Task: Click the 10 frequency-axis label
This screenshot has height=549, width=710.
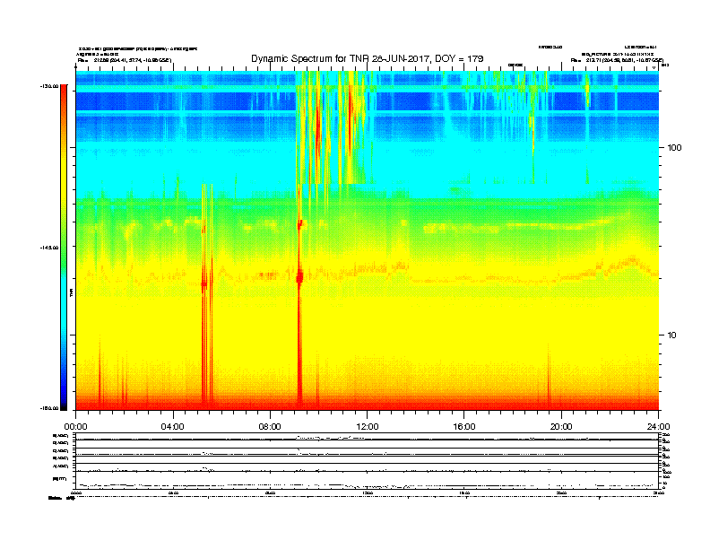Action: coord(672,335)
